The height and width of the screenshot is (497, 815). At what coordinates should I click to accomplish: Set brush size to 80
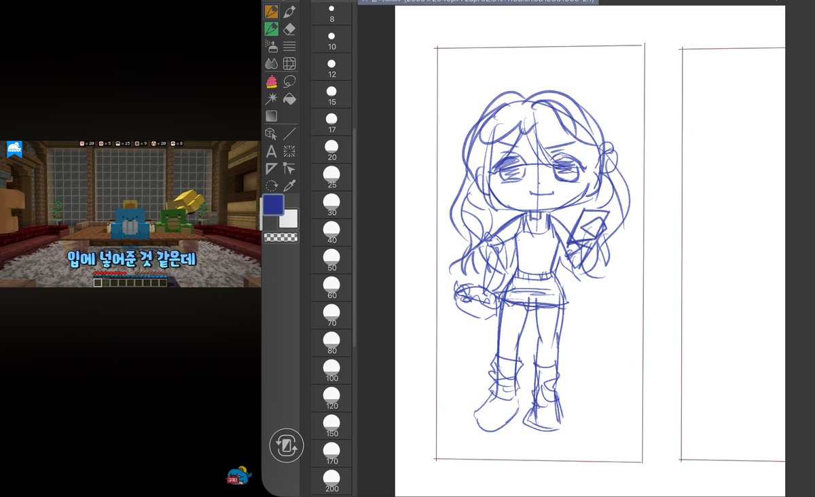(331, 343)
